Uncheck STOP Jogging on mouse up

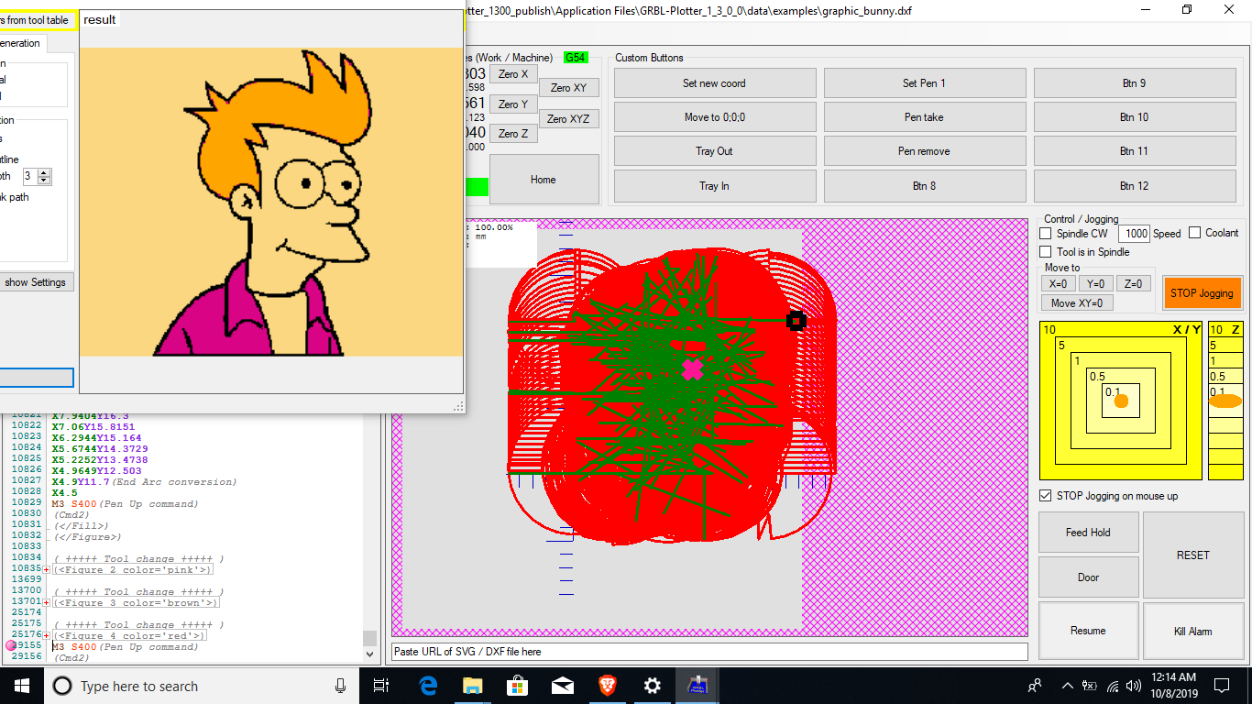(1046, 496)
